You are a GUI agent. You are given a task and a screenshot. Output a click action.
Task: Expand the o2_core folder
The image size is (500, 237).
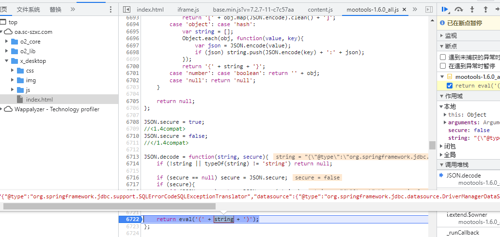(7, 42)
